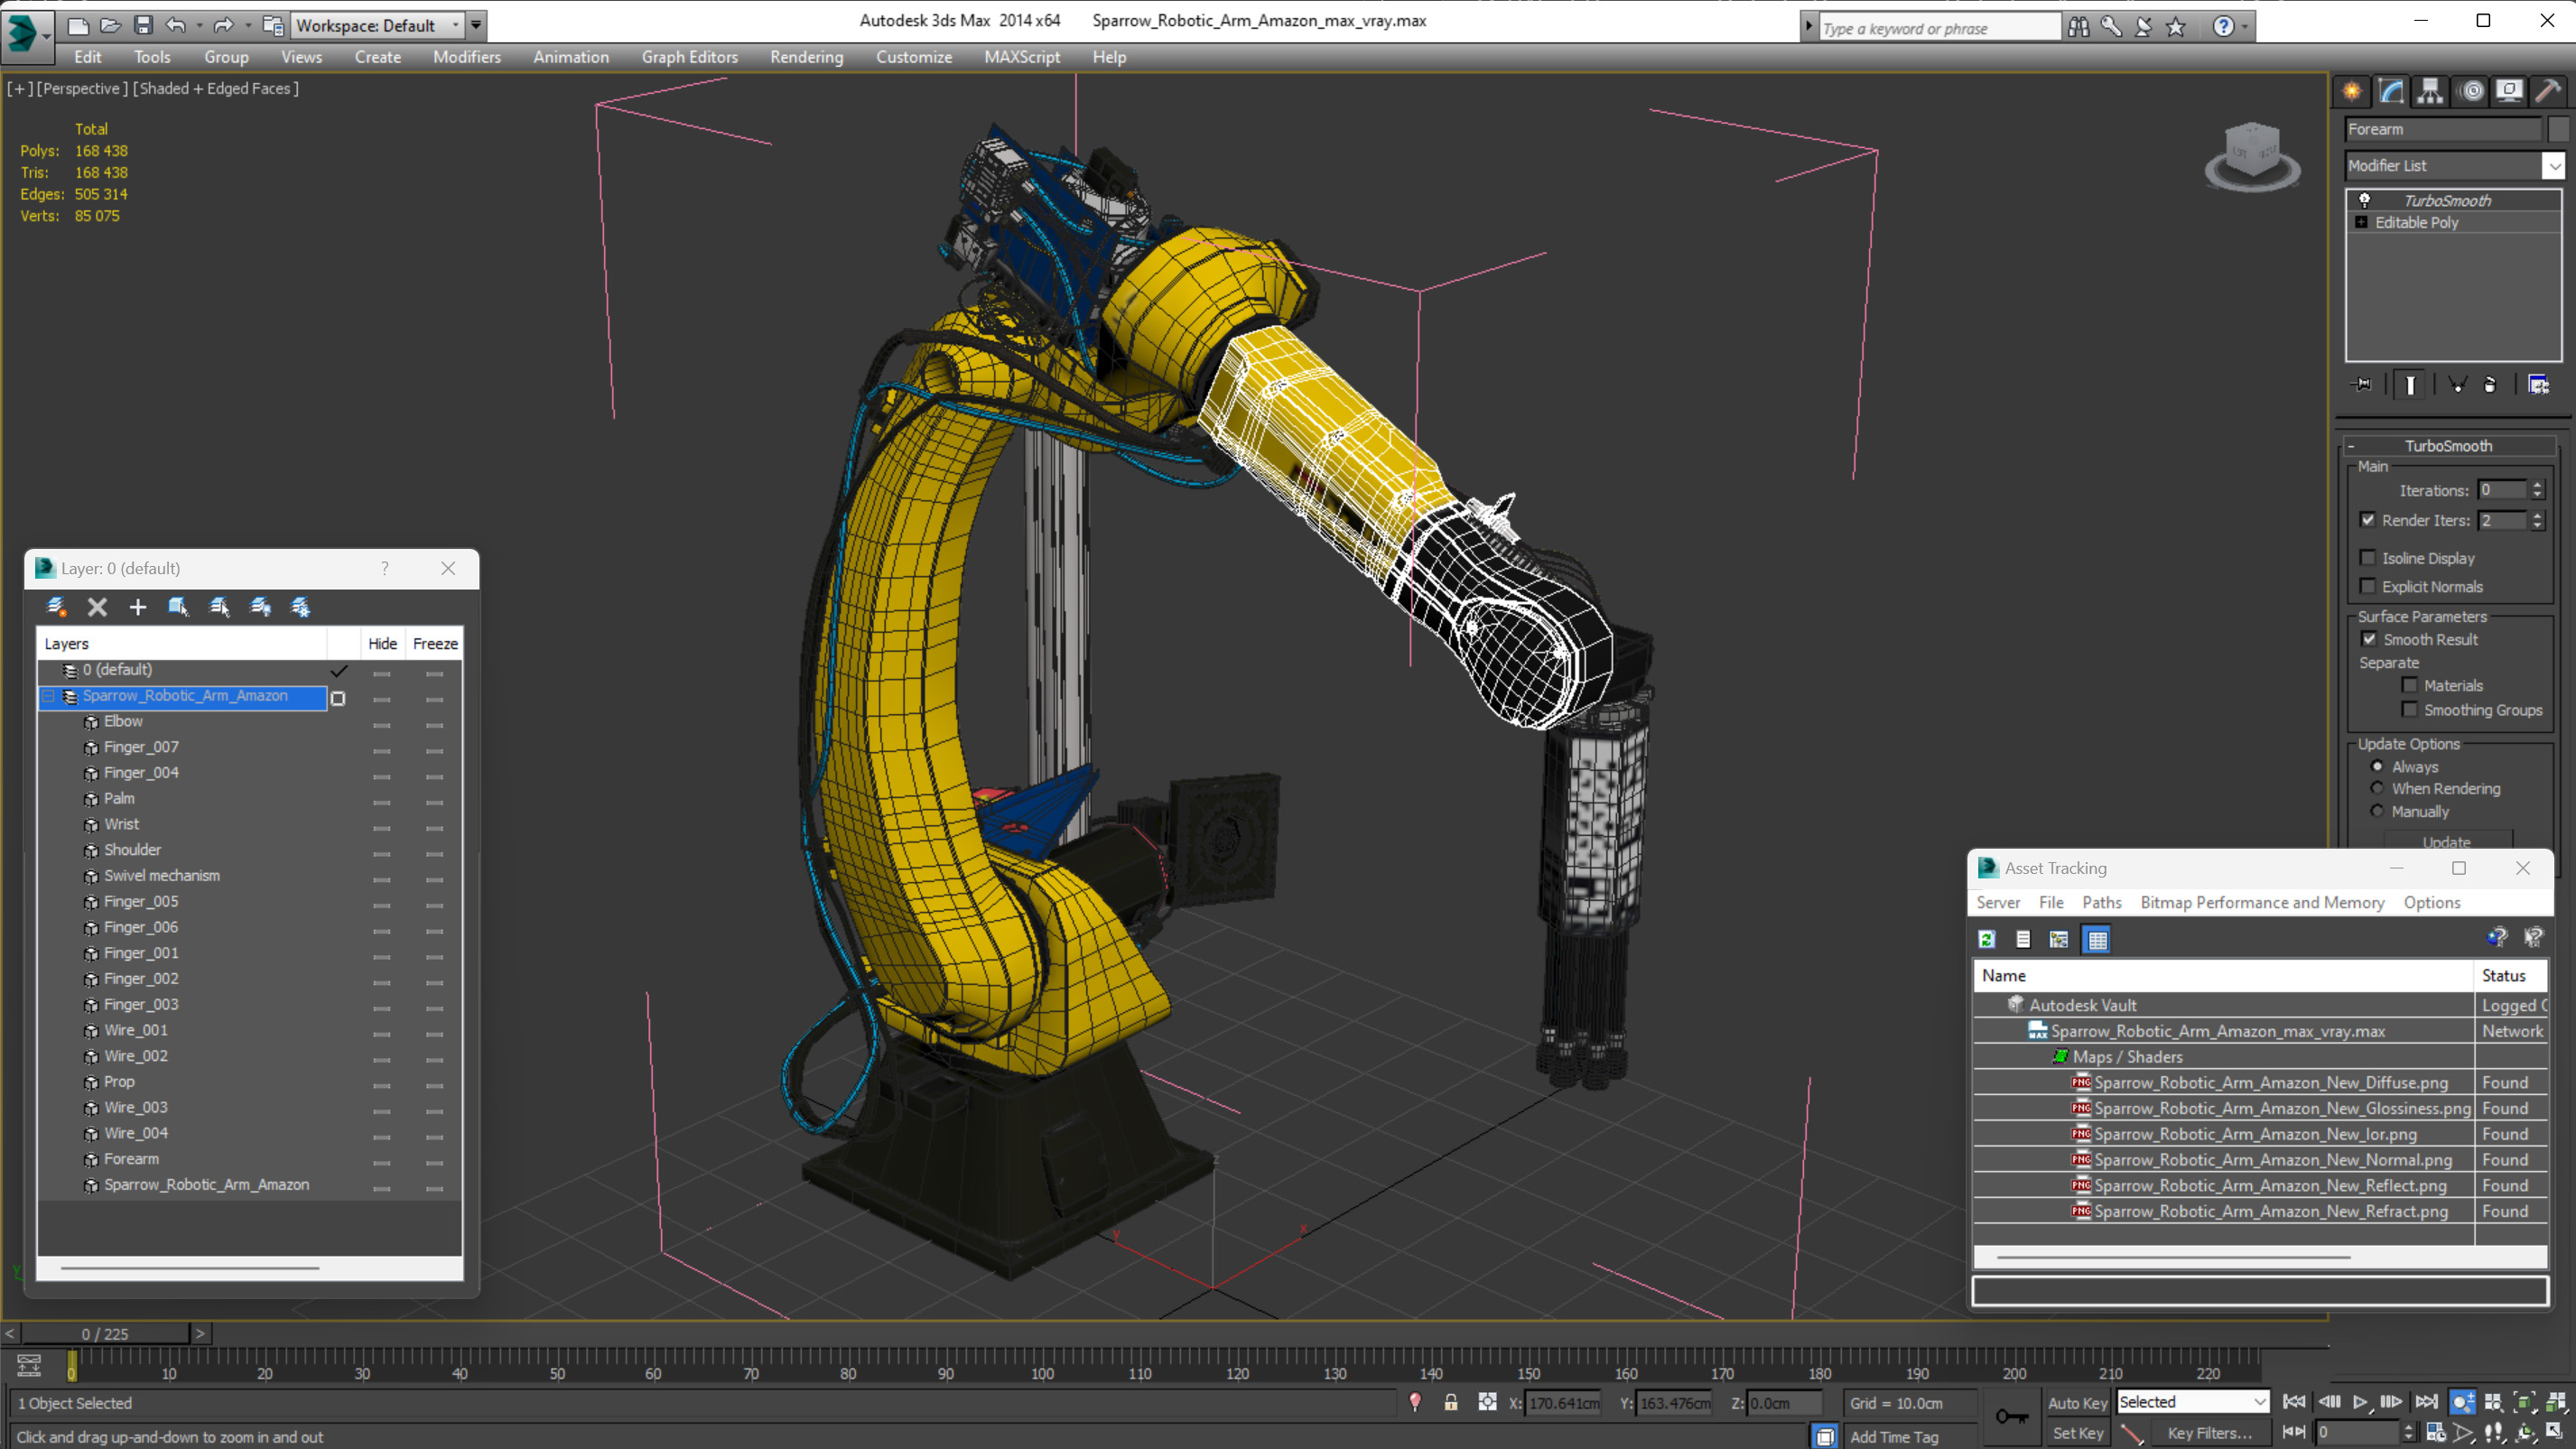Screen dimensions: 2576x1449
Task: Go to the start frame button
Action: pos(2295,1402)
